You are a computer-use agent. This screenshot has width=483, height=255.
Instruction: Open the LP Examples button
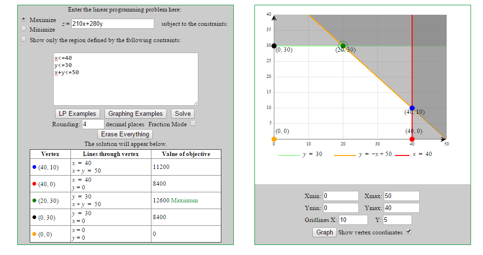pyautogui.click(x=78, y=113)
